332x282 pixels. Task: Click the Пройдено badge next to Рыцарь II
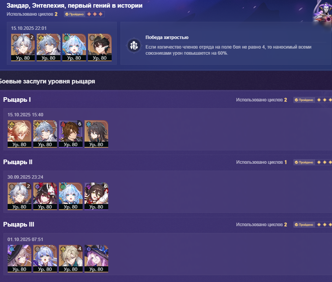[304, 162]
